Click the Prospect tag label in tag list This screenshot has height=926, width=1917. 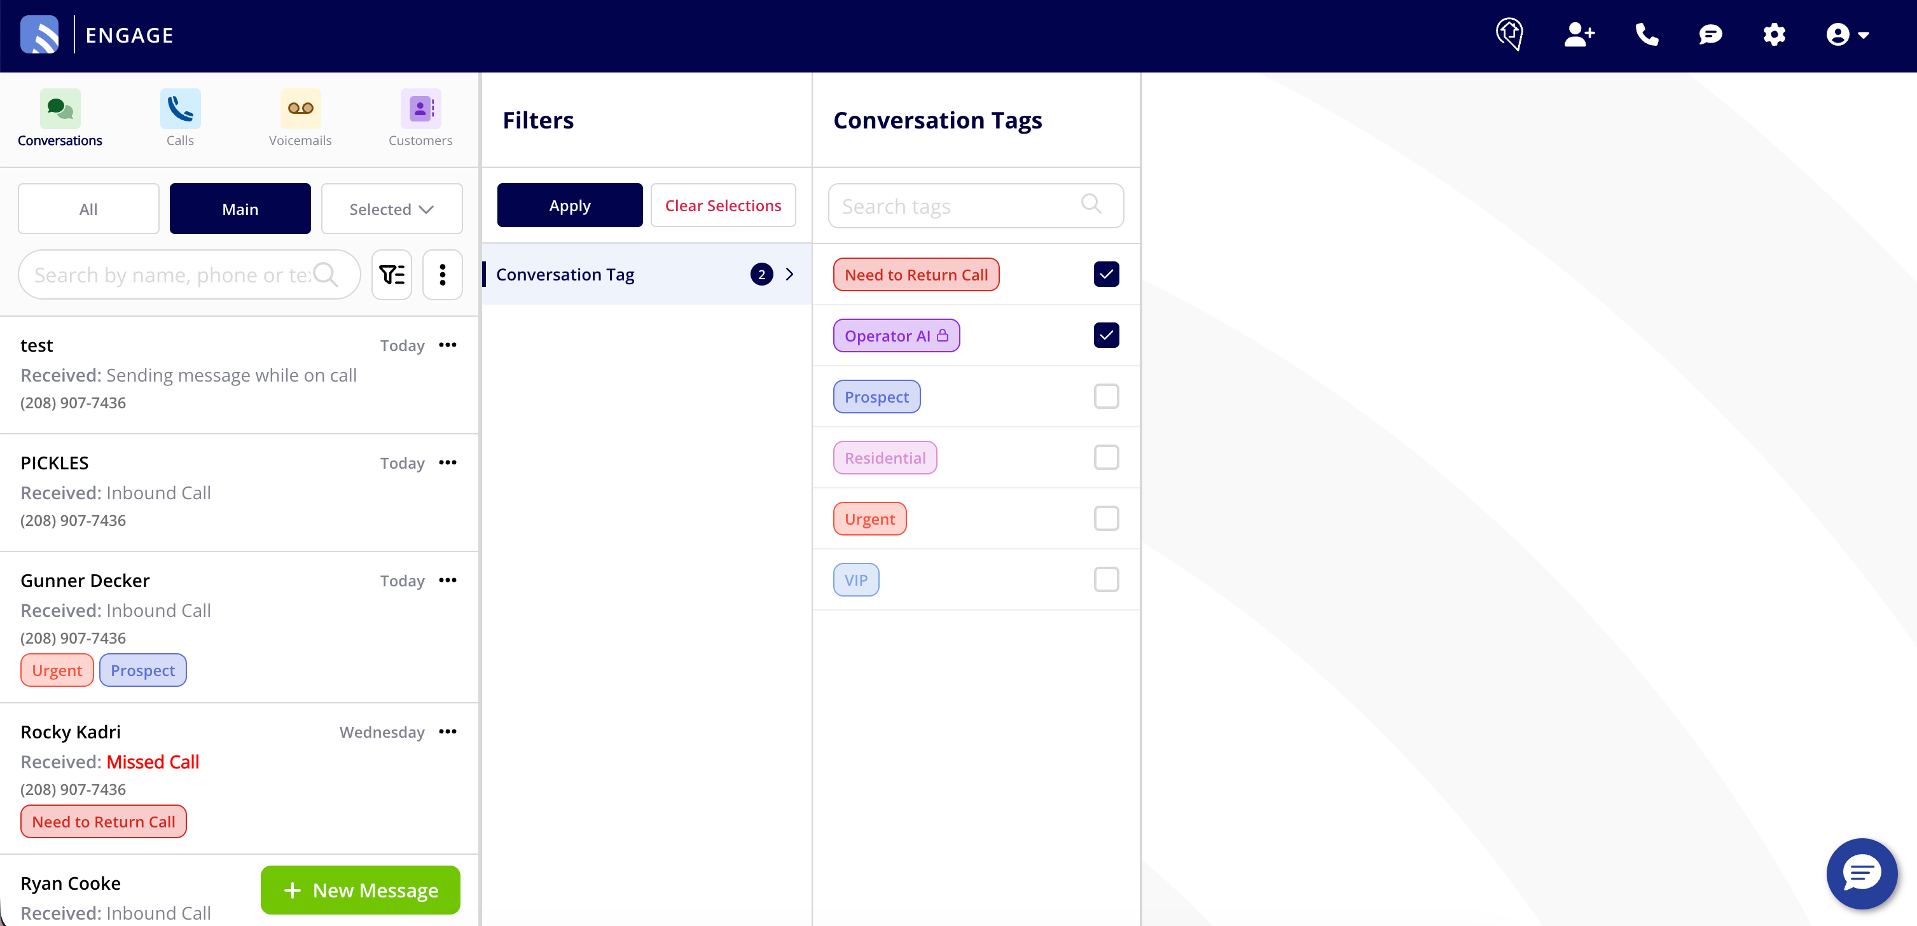click(x=876, y=397)
